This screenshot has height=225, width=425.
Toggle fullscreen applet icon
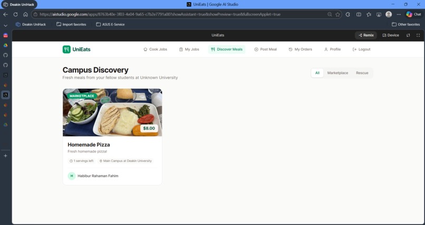click(x=418, y=35)
